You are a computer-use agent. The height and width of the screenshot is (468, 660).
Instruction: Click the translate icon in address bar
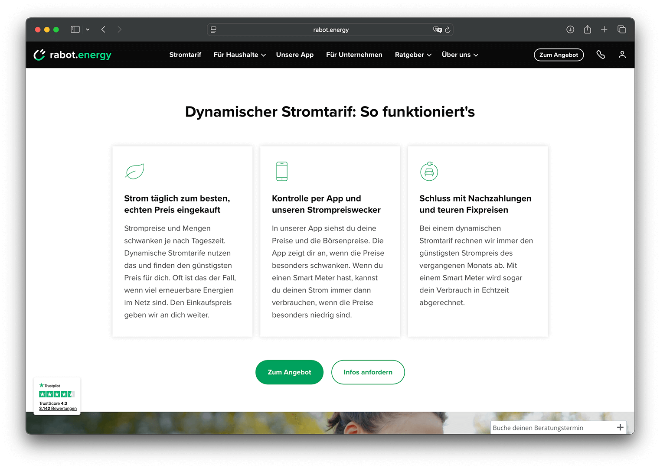tap(438, 29)
